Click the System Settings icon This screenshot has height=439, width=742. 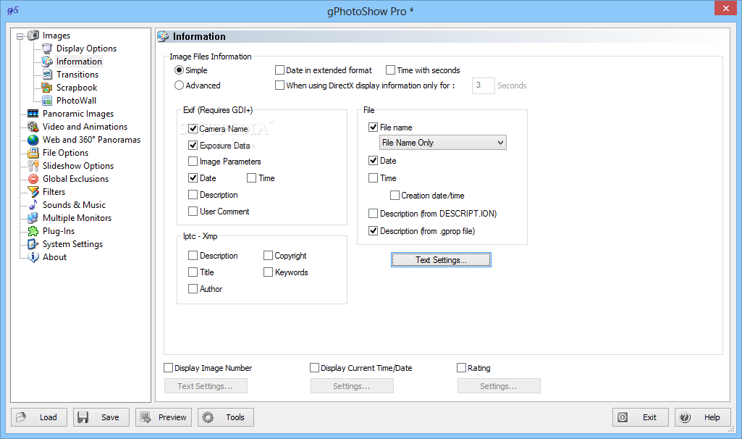pyautogui.click(x=33, y=244)
